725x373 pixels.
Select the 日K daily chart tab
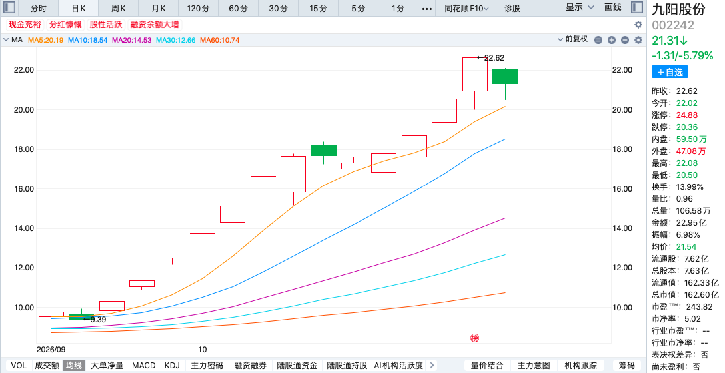click(x=79, y=8)
